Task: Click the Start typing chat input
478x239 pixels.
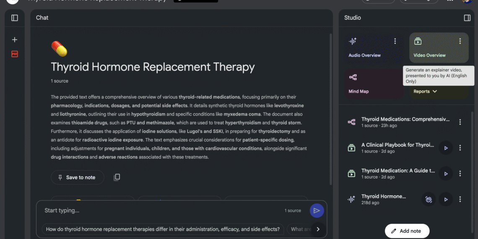Action: click(159, 210)
